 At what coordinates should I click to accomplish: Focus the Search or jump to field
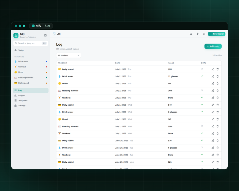pos(31,43)
